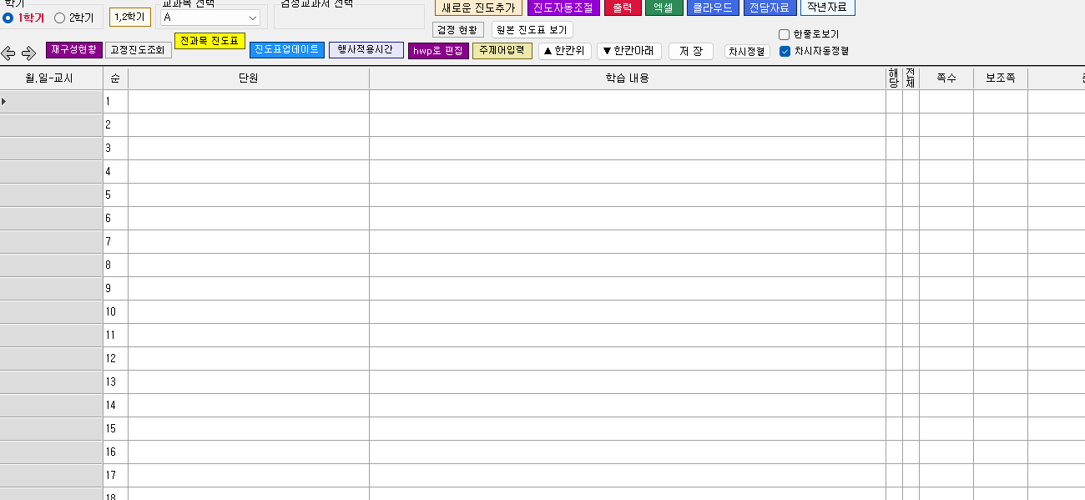Move row down with ▼한칸아래
The height and width of the screenshot is (500, 1085).
point(629,51)
